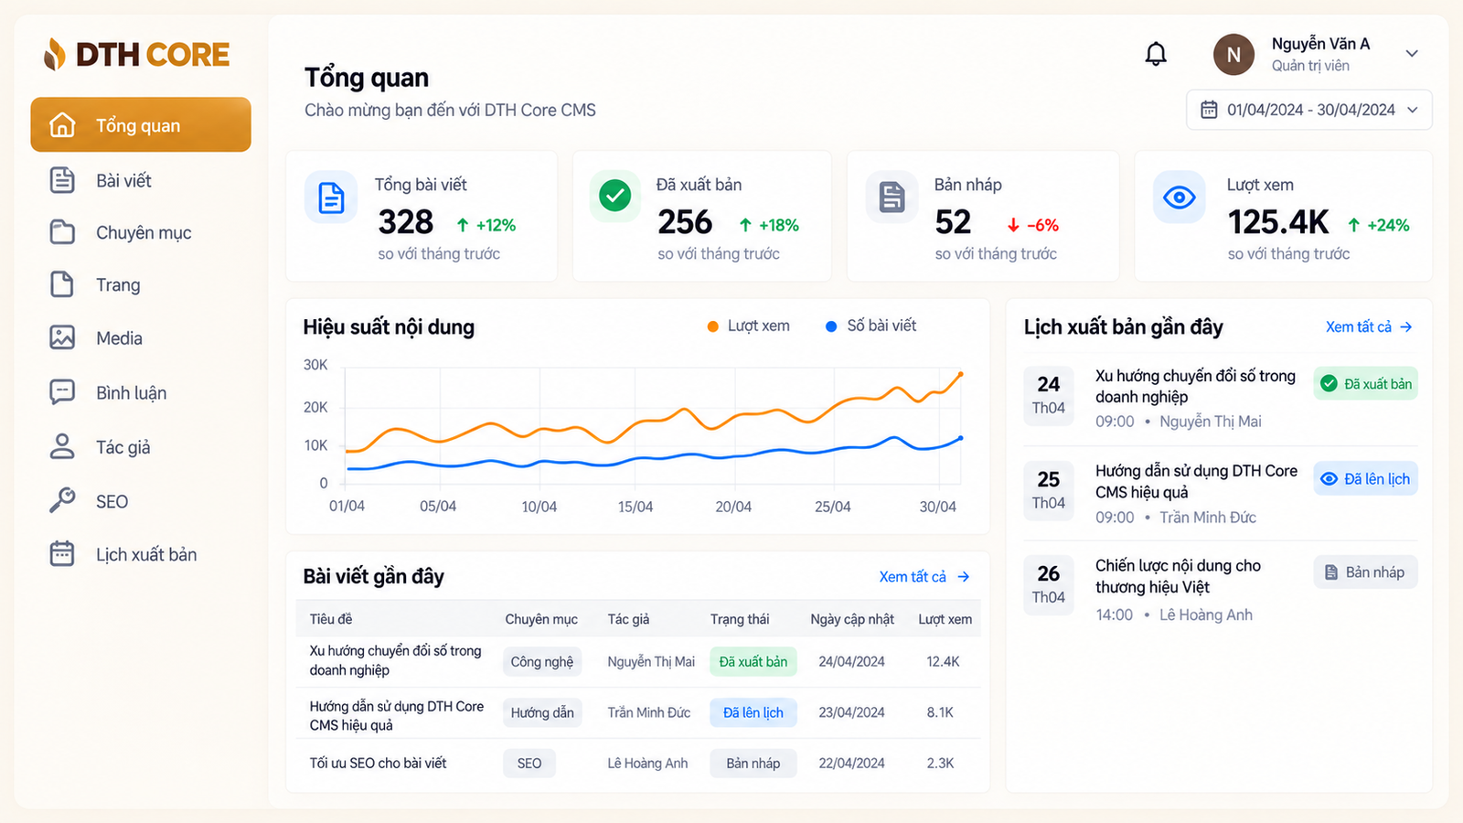Click the Đã xuất bản badge in schedule panel
The height and width of the screenshot is (823, 1463).
point(1366,384)
